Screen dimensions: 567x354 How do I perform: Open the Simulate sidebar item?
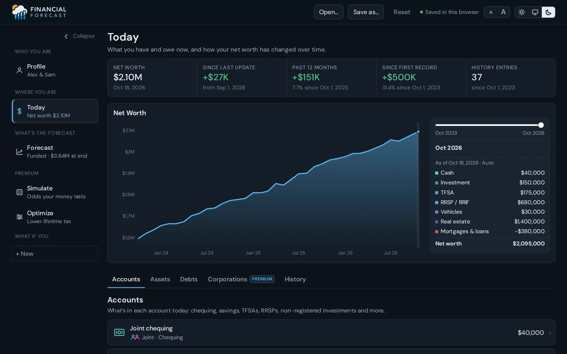55,192
